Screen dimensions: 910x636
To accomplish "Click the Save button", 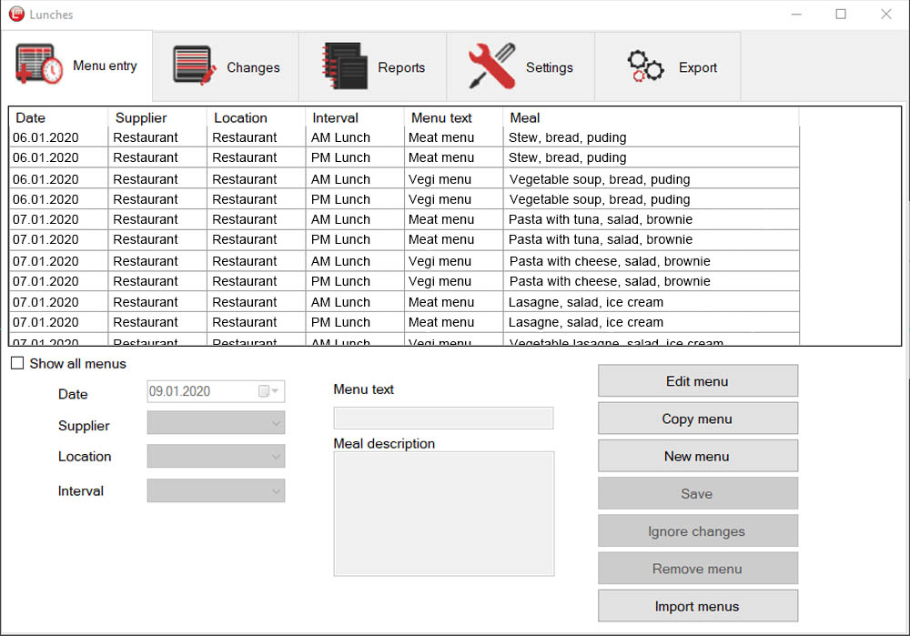I will (698, 493).
